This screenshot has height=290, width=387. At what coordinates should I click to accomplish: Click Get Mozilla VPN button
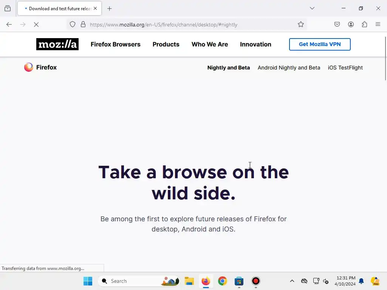point(320,45)
